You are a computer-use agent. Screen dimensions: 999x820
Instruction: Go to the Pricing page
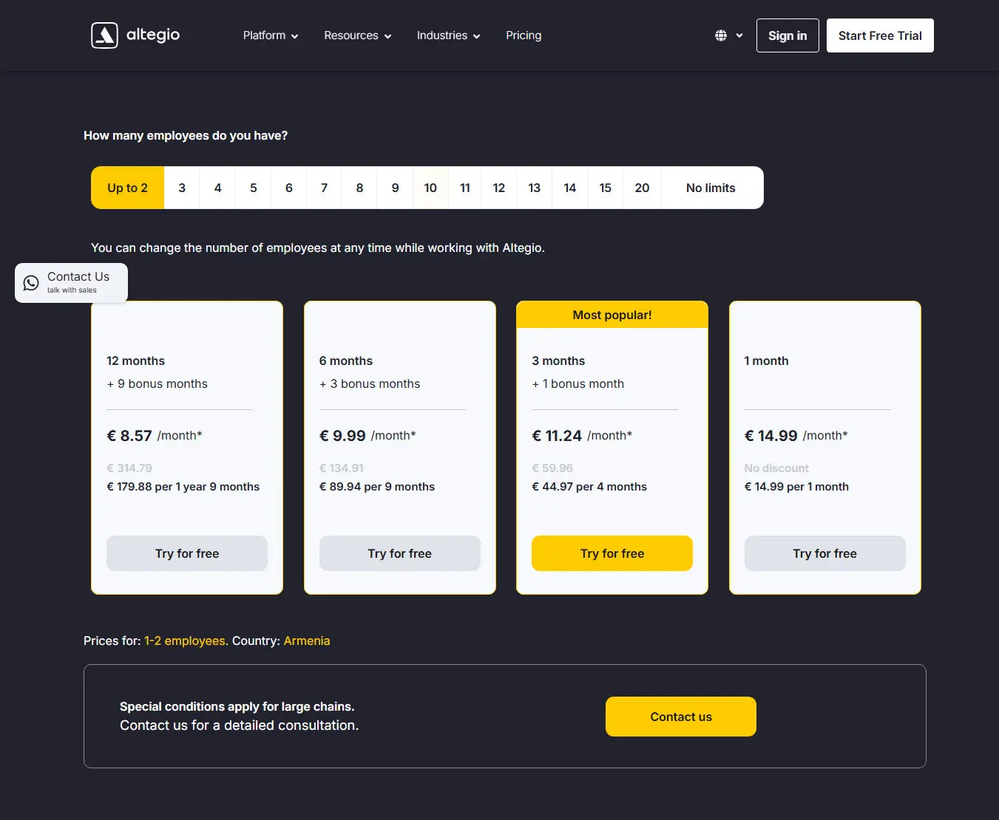pos(524,35)
